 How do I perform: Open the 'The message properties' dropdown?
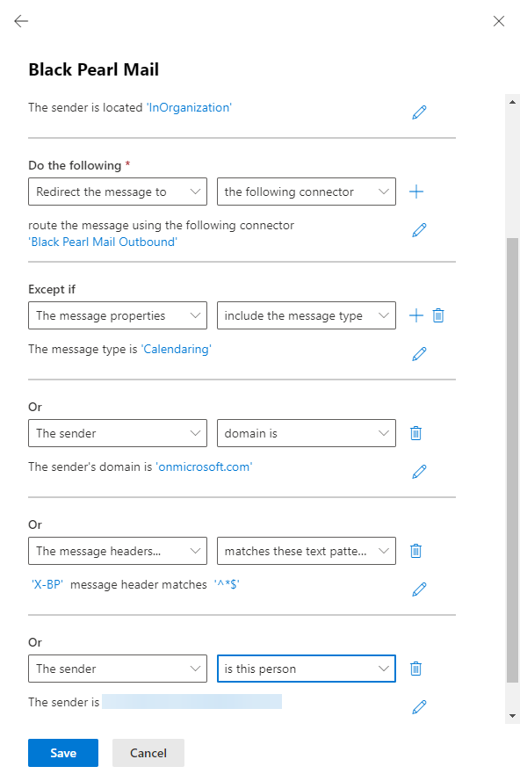[118, 315]
